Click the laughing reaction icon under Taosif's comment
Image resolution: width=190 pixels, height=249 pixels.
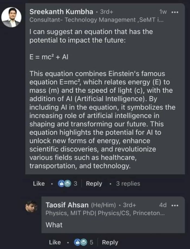coord(84,242)
